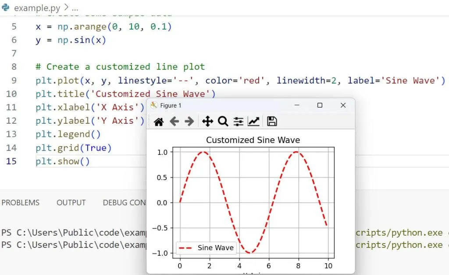
Task: Open the Edit axis and curve parameters icon
Action: (254, 122)
